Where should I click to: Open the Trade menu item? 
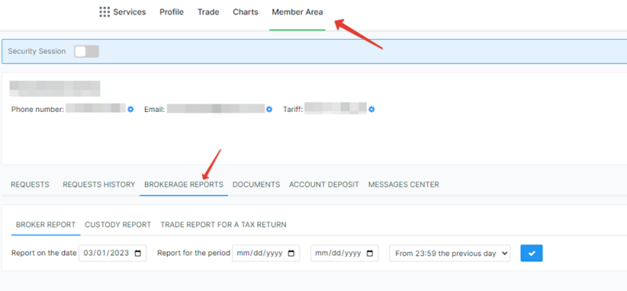point(208,12)
